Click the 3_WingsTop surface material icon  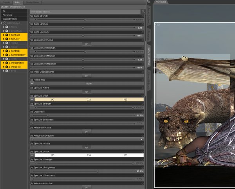(7, 67)
